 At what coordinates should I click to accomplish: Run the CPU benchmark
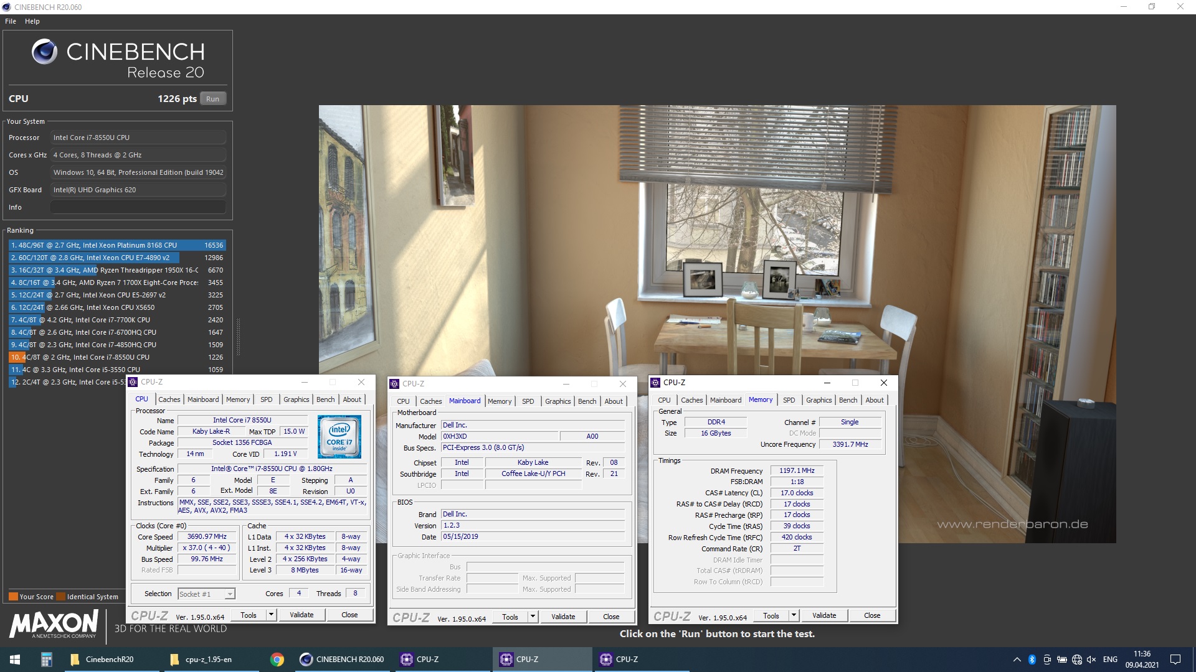coord(213,99)
